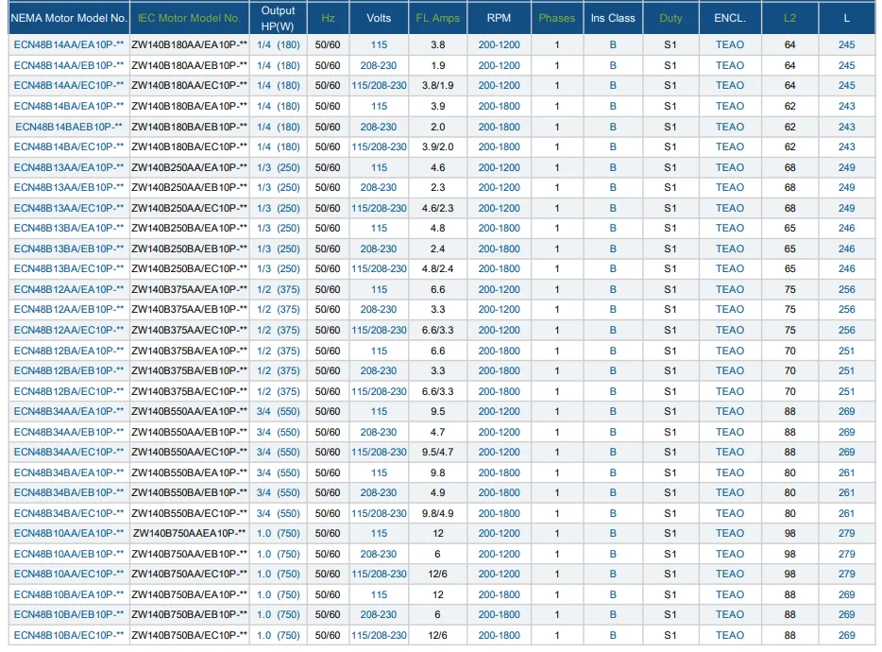
Task: Click FL Amps value 4.8/2.4
Action: (437, 268)
